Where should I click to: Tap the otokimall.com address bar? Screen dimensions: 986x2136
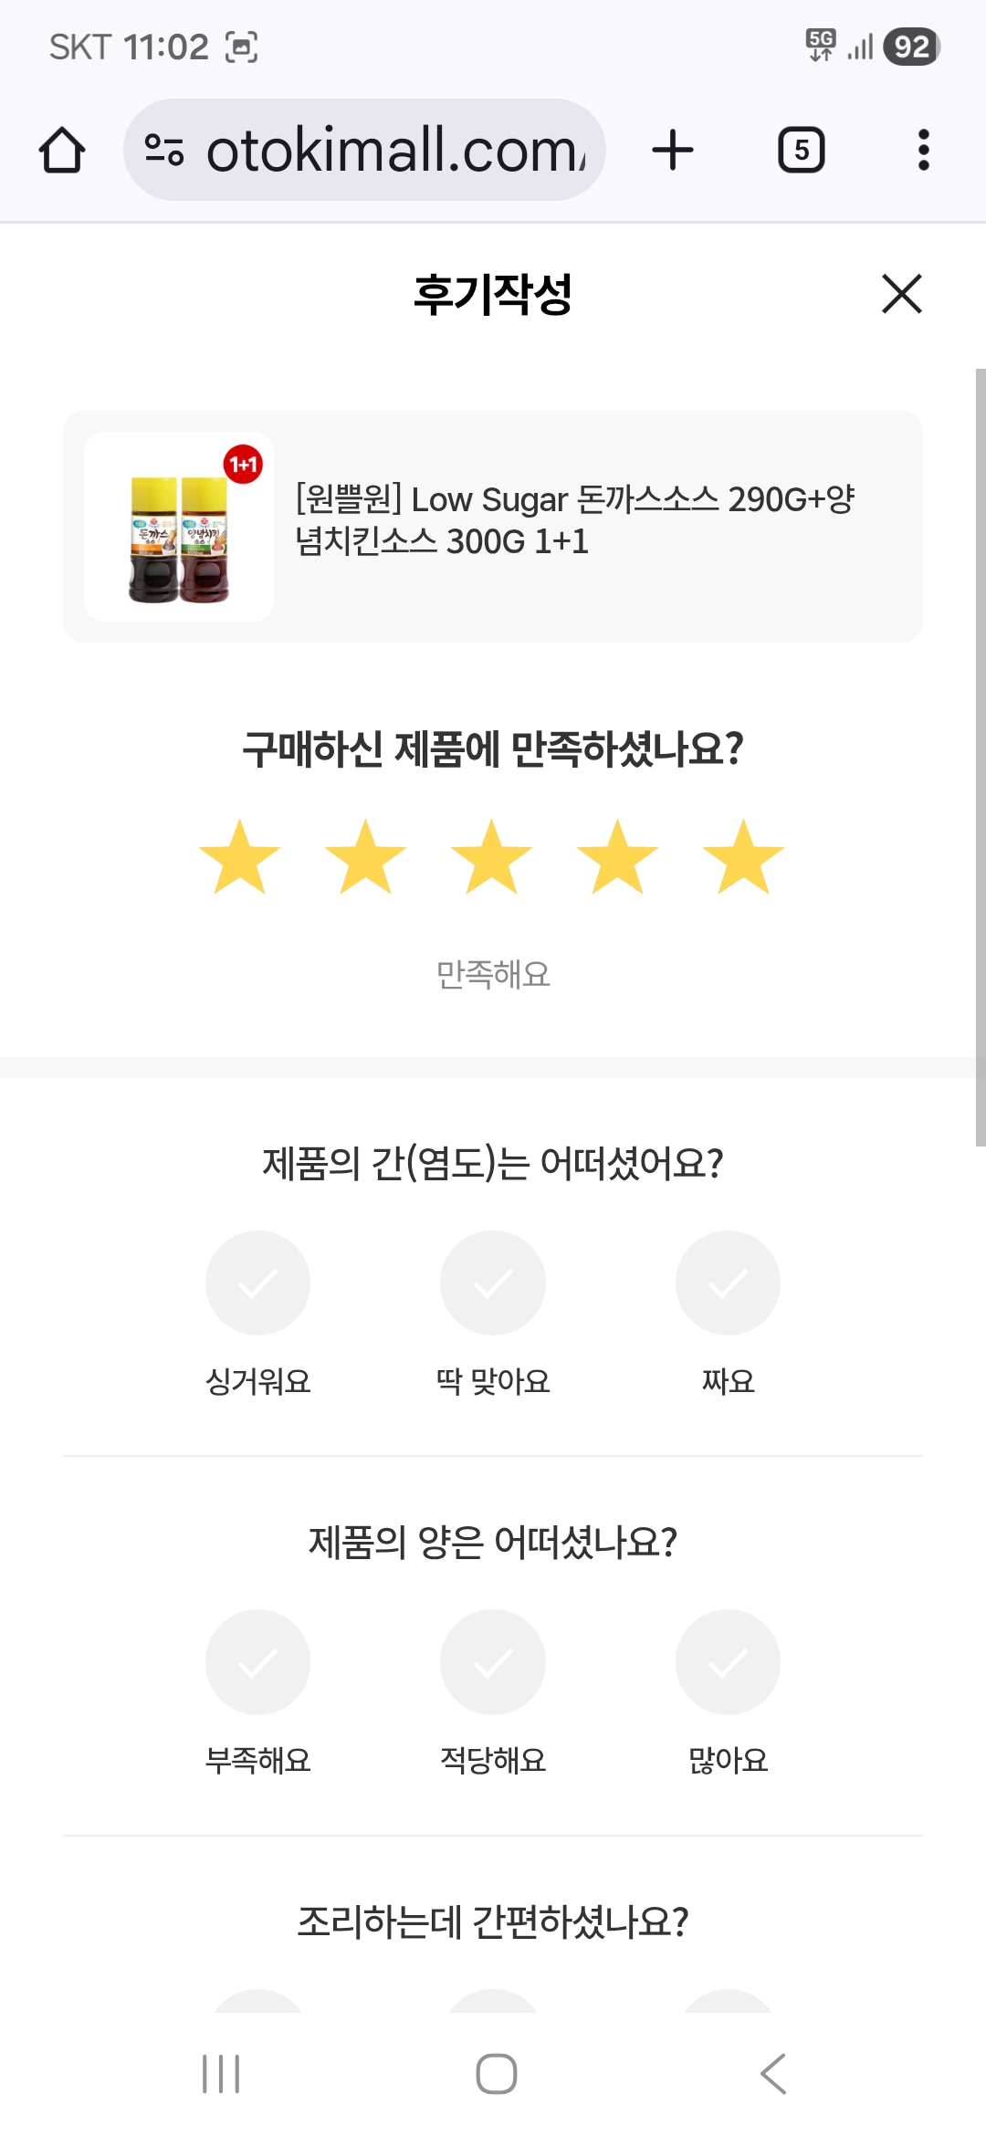click(393, 151)
